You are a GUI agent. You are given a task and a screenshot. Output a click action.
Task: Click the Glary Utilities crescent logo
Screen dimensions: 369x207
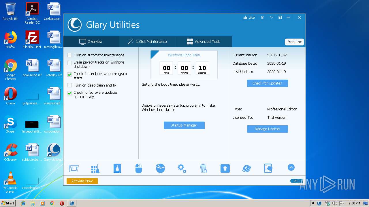(75, 25)
